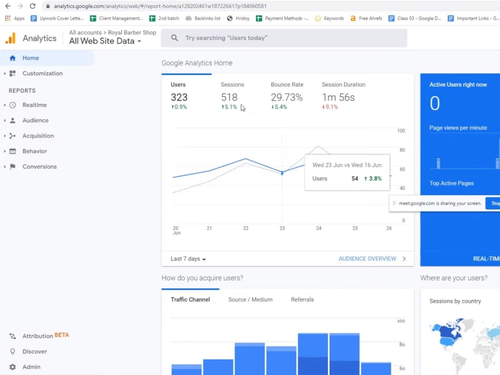This screenshot has height=375, width=500.
Task: Expand the Realtime reports arrow
Action: click(x=5, y=105)
